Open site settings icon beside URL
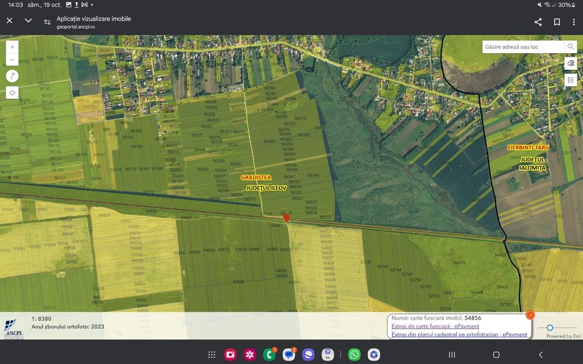 tap(47, 22)
